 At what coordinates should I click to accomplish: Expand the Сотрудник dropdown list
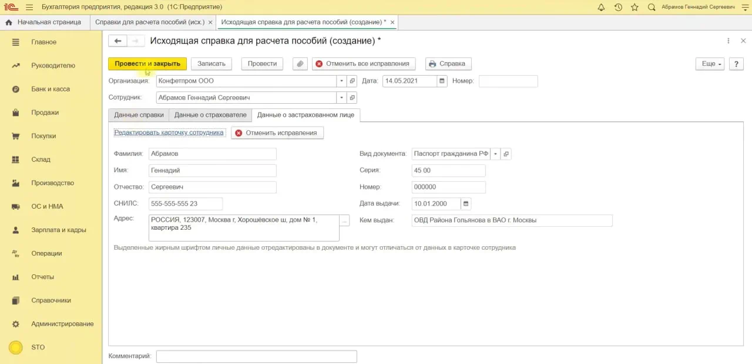[341, 98]
